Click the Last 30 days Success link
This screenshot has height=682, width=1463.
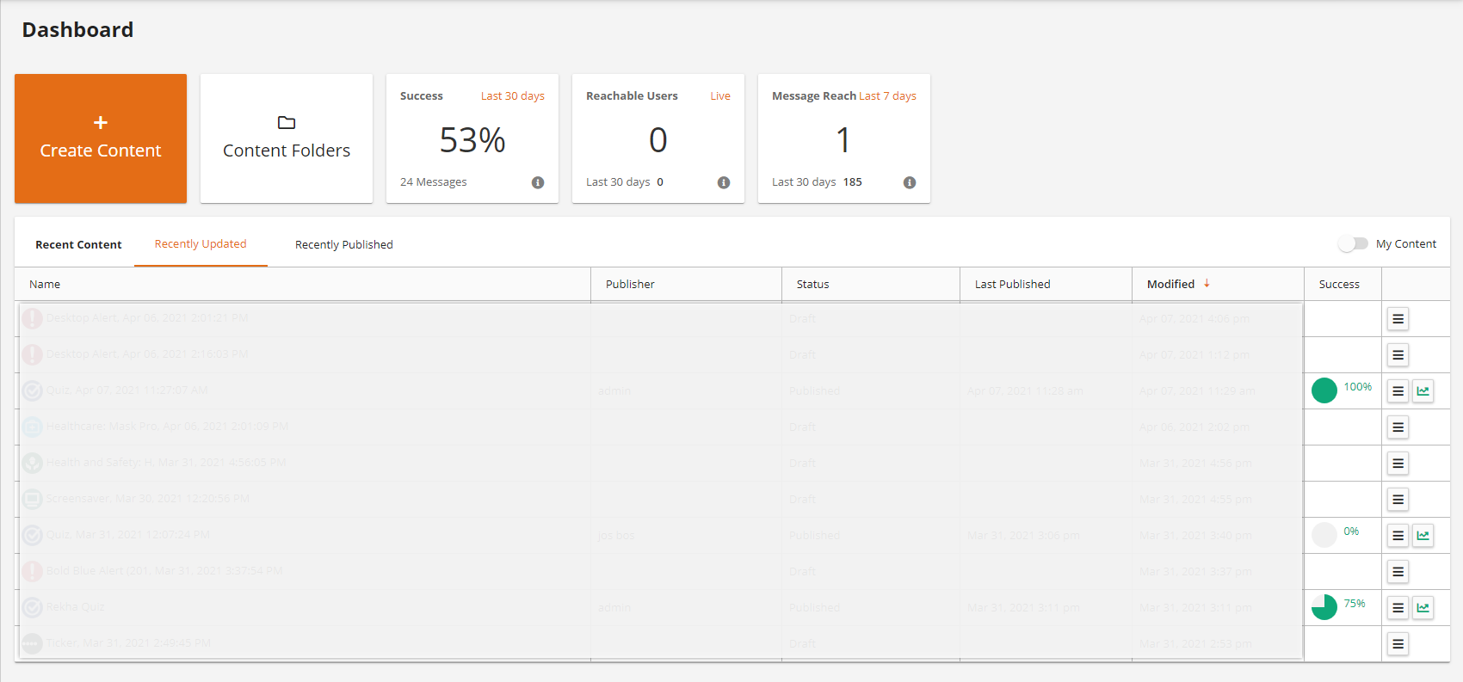[513, 96]
